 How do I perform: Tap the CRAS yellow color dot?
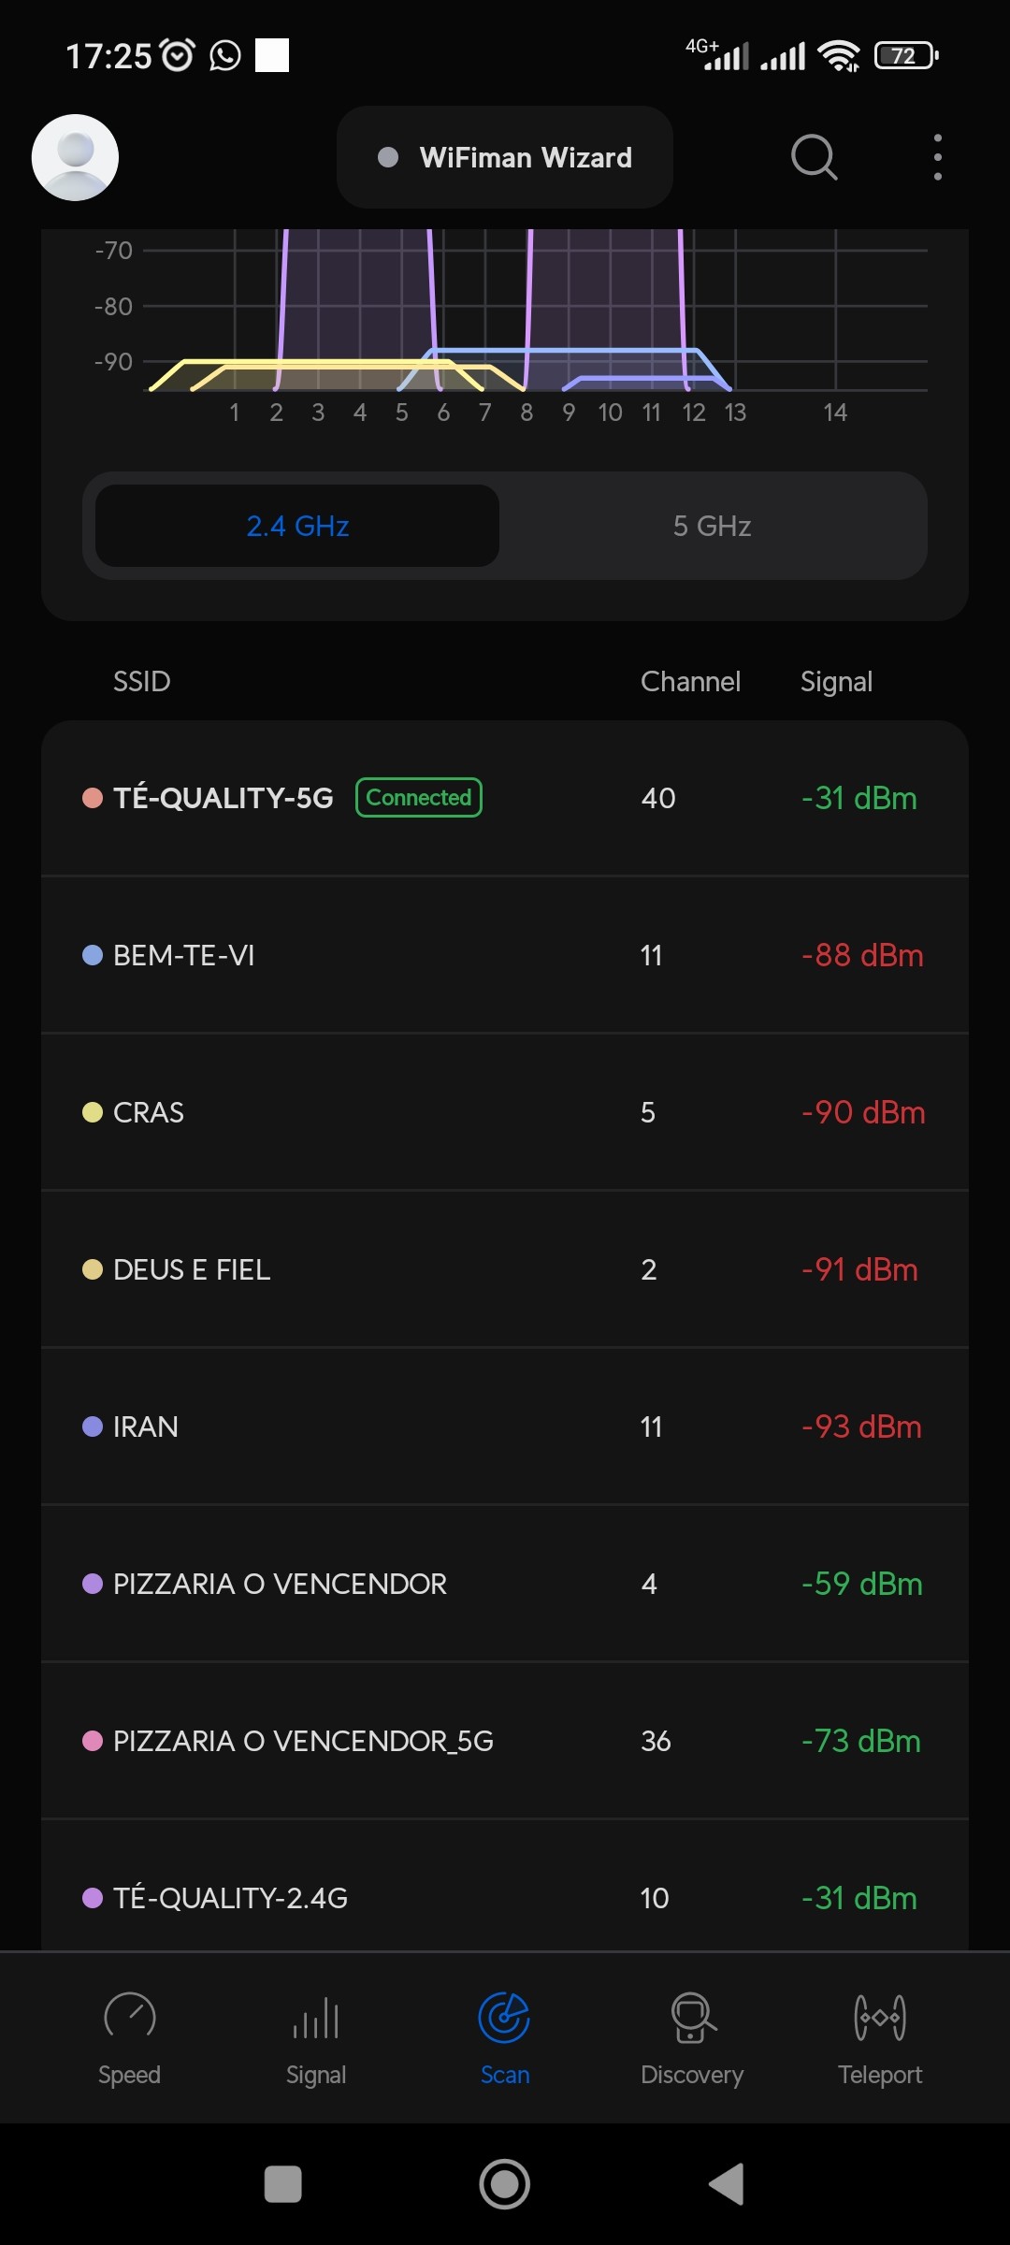pos(93,1112)
